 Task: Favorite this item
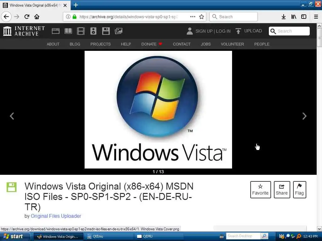(x=260, y=190)
